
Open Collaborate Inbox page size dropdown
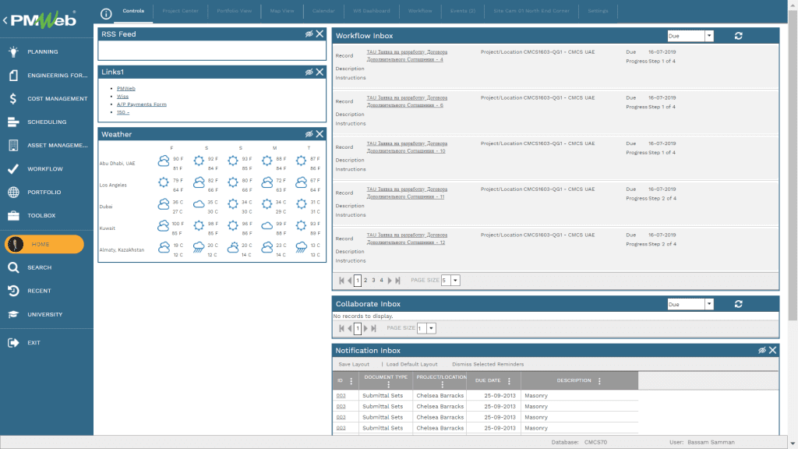coord(431,328)
